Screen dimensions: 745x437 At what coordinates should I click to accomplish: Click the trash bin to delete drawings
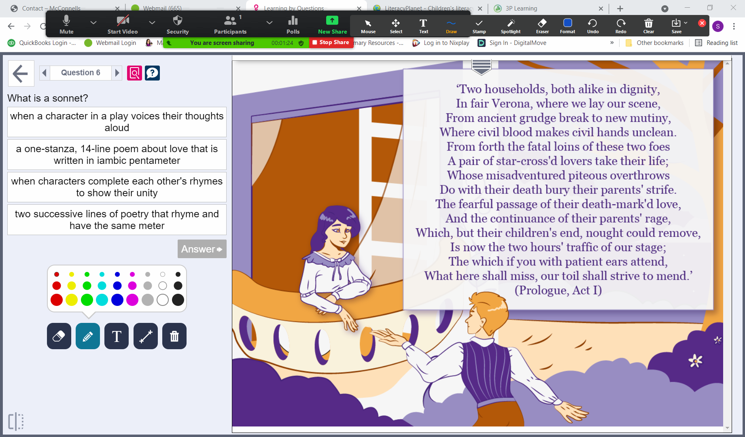click(x=174, y=336)
